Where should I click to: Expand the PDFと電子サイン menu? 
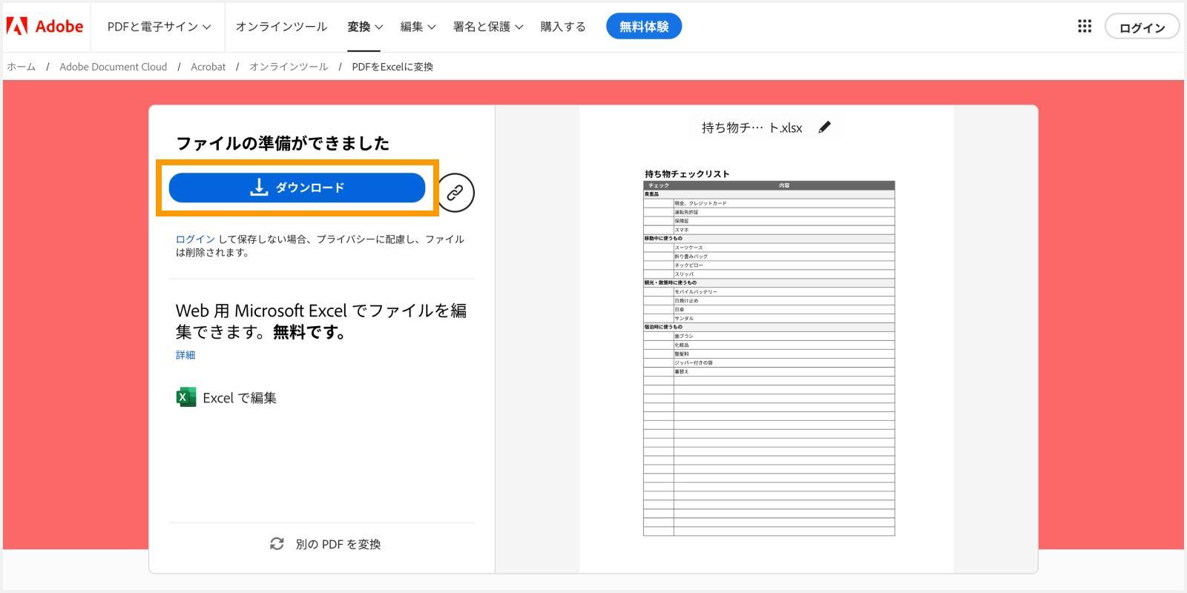tap(159, 27)
